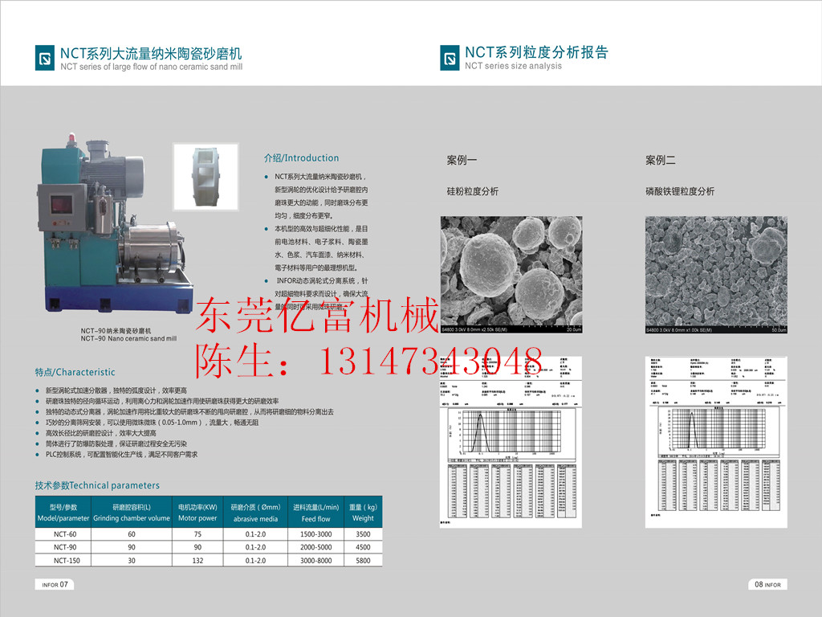Click the heading "NCT系列大流量纳米陶瓷砂磨机"
The image size is (822, 617).
coord(151,54)
